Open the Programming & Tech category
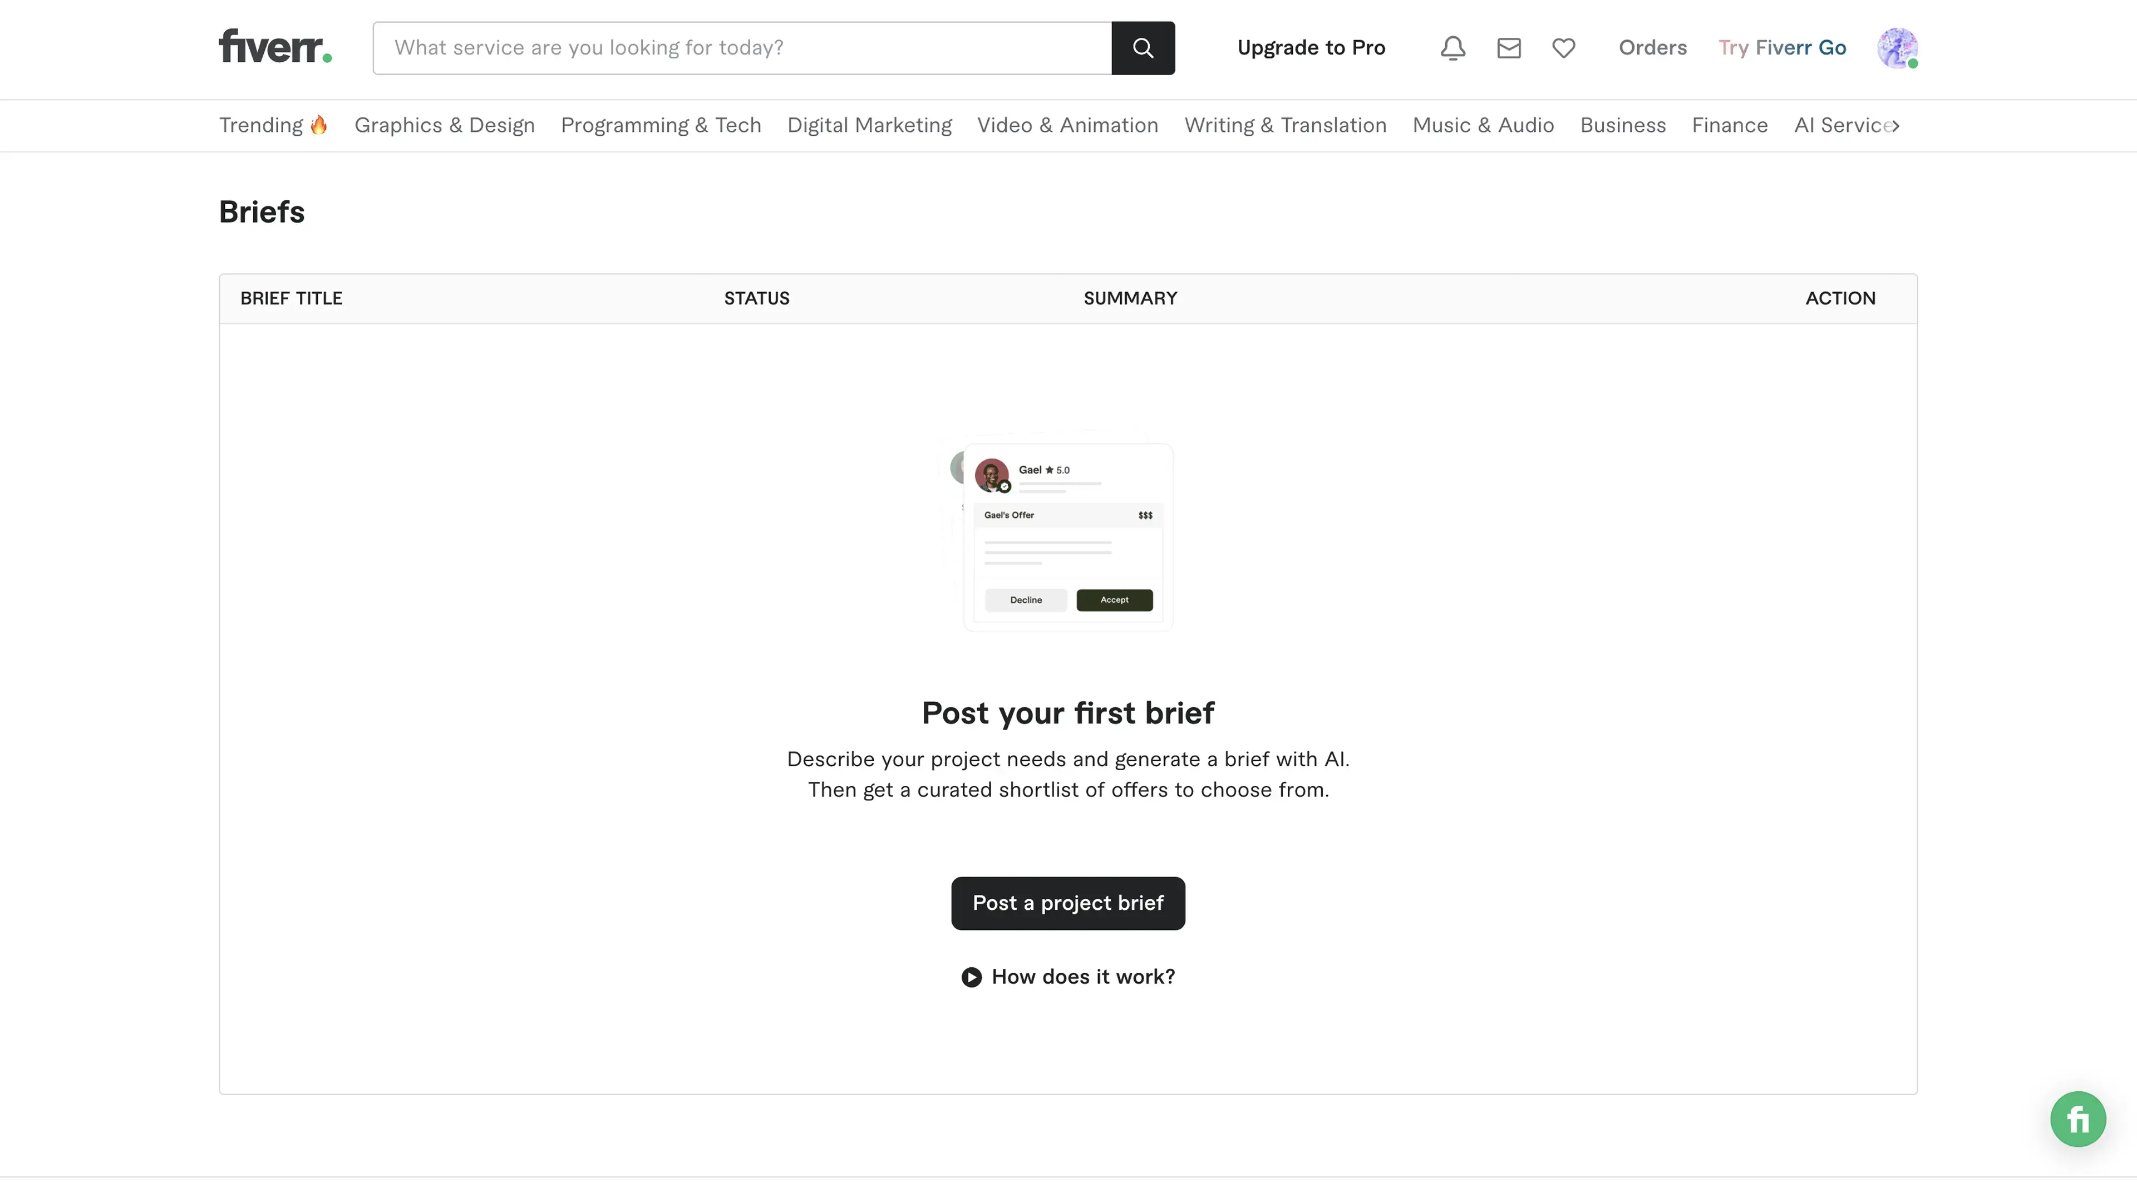This screenshot has width=2137, height=1202. [x=661, y=125]
